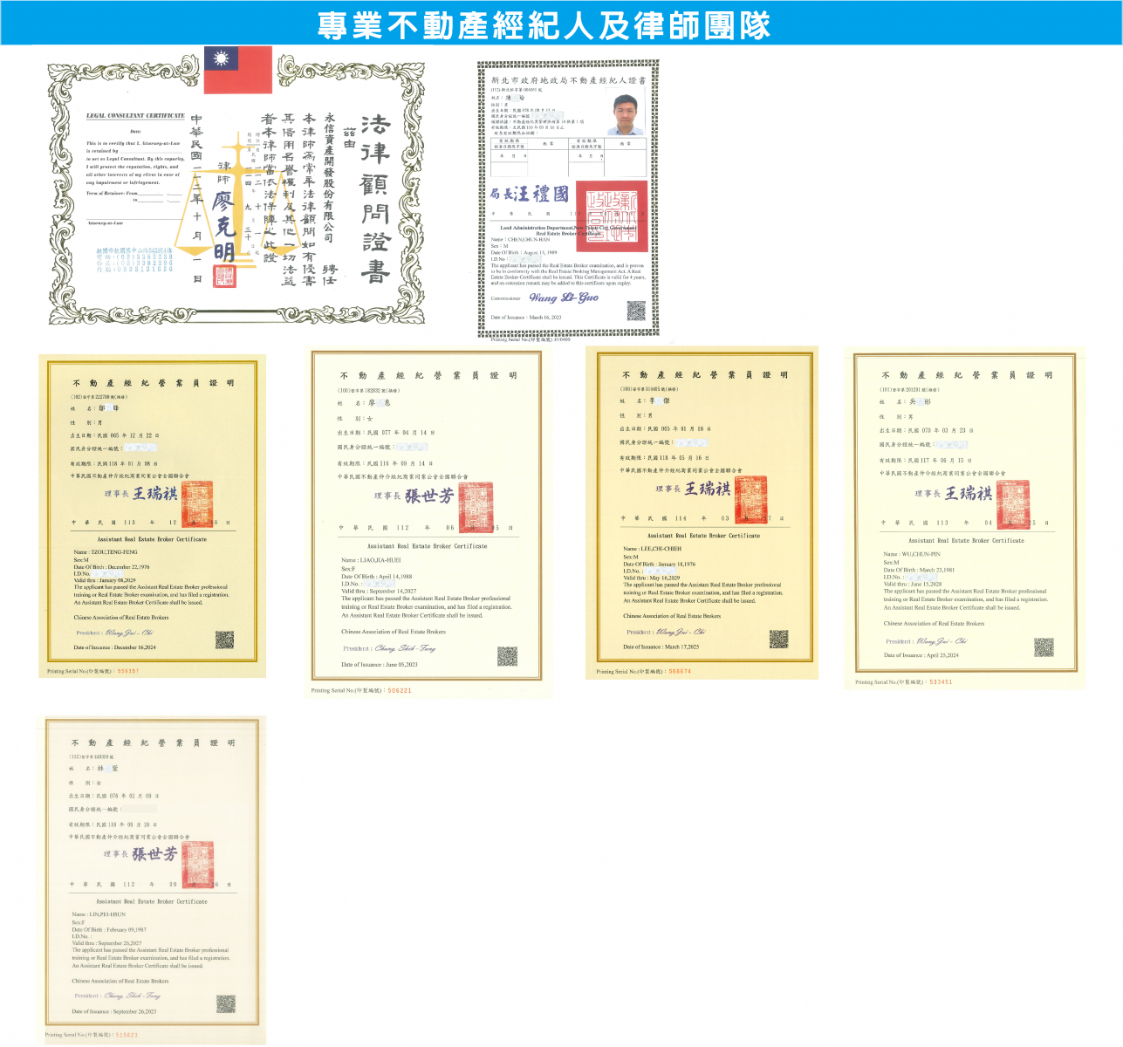Click the ID photo on the broker certificate
Image resolution: width=1123 pixels, height=1047 pixels.
[627, 115]
